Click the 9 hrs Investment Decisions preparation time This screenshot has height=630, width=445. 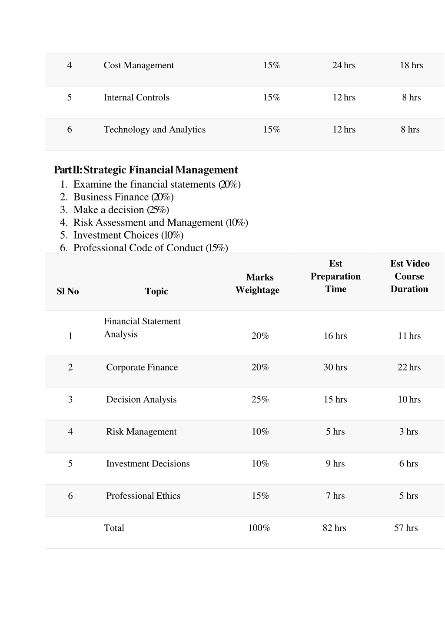coord(335,464)
